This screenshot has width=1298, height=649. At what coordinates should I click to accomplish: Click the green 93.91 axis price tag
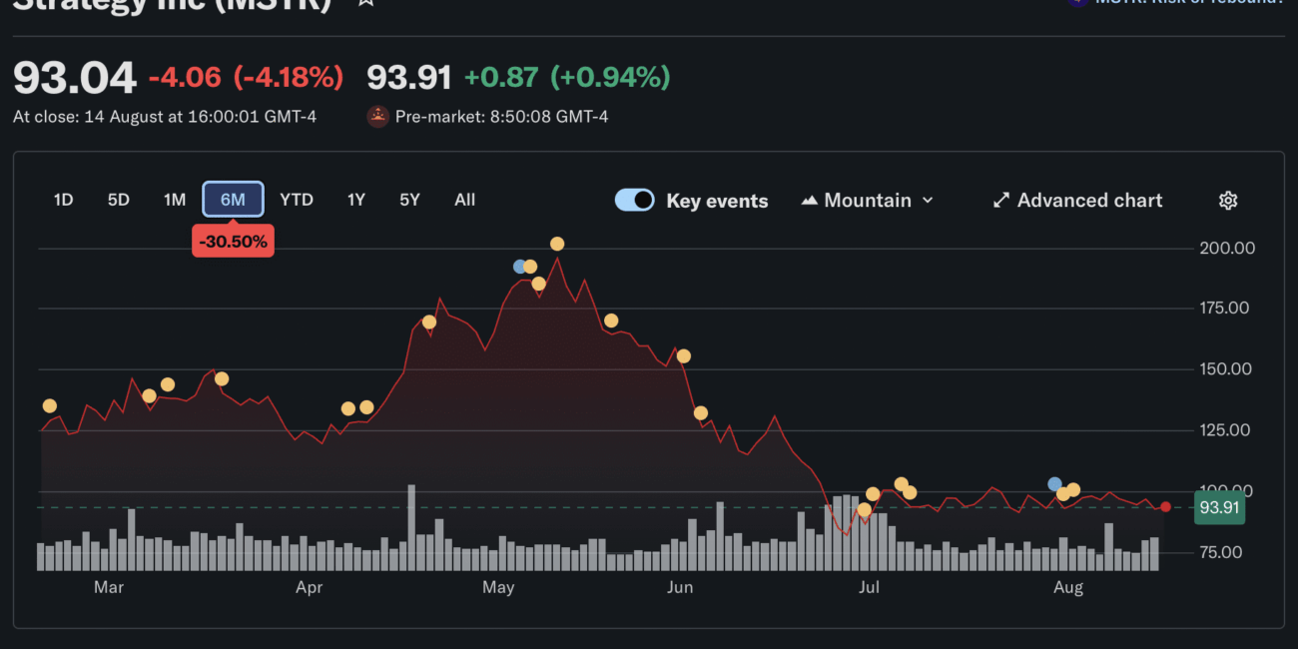[1219, 507]
